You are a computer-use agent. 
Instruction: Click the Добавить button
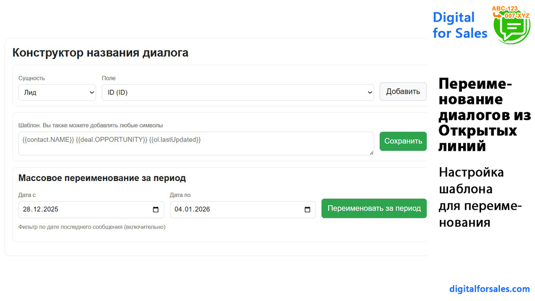pos(403,91)
